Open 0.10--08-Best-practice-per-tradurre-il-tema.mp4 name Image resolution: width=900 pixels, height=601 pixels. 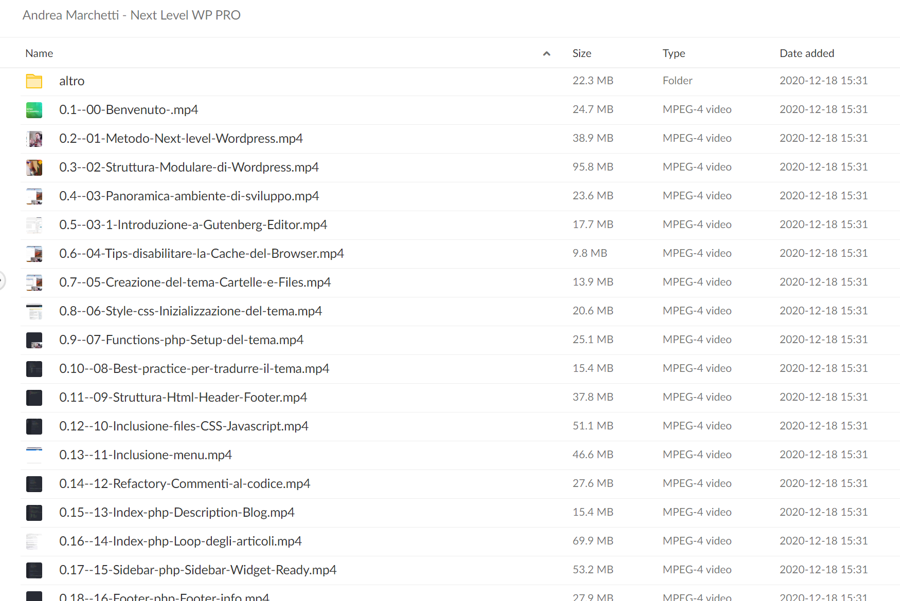tap(194, 369)
